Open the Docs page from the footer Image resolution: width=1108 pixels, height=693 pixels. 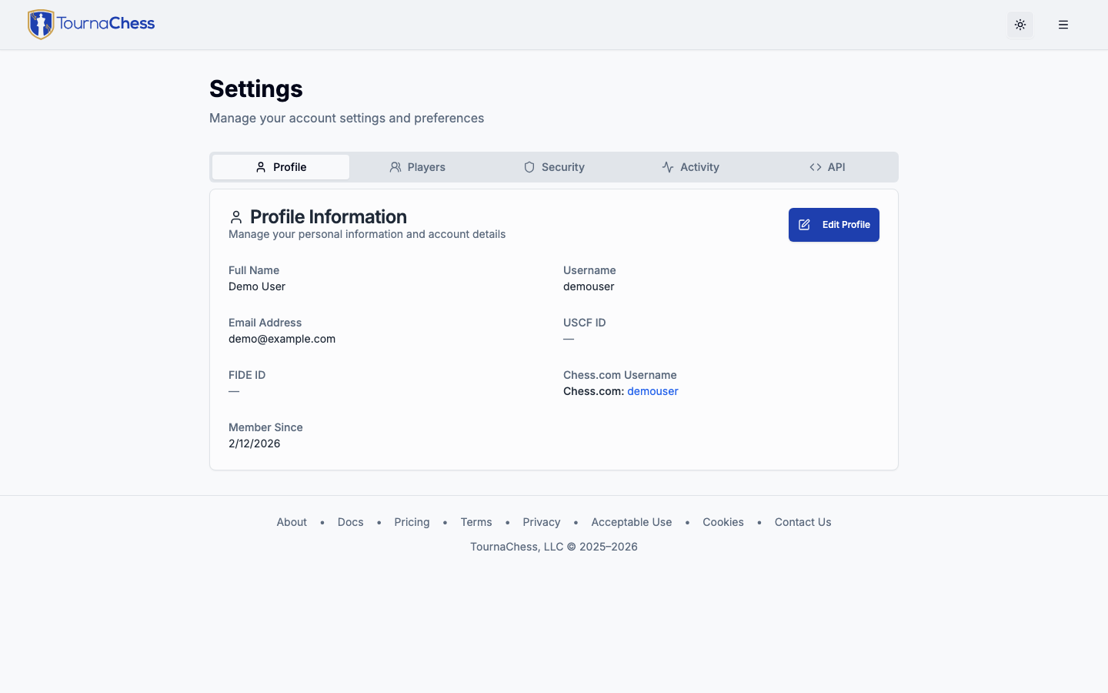[350, 522]
